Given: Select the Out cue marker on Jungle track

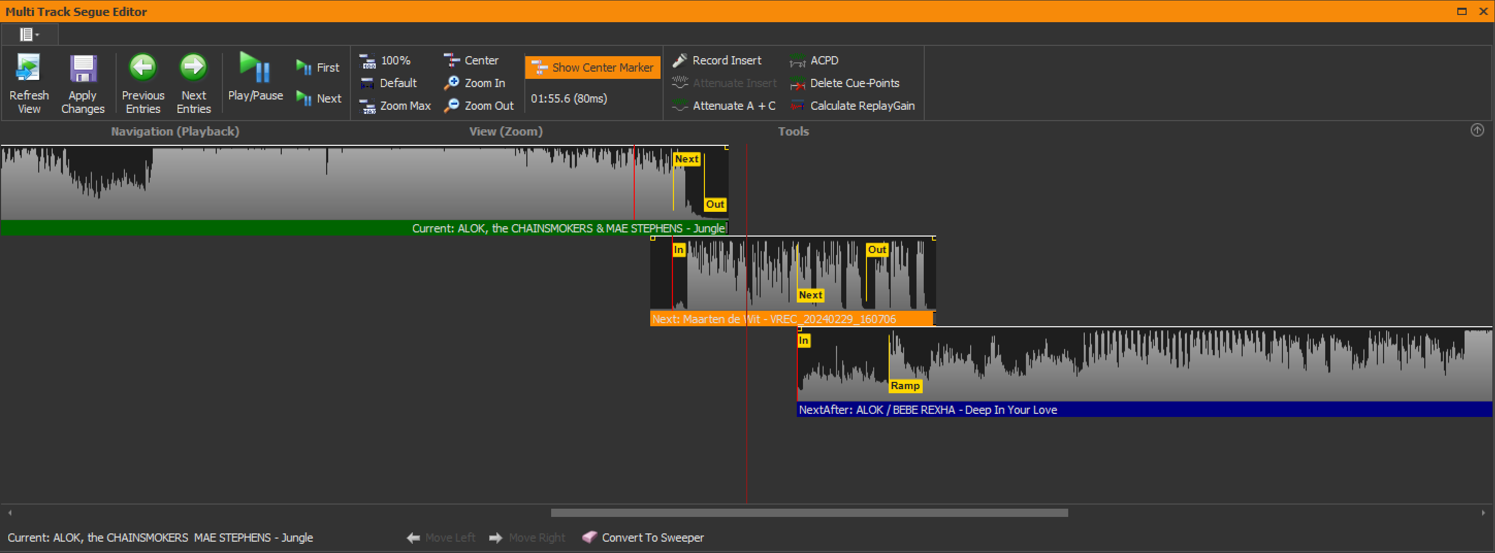Looking at the screenshot, I should point(715,204).
